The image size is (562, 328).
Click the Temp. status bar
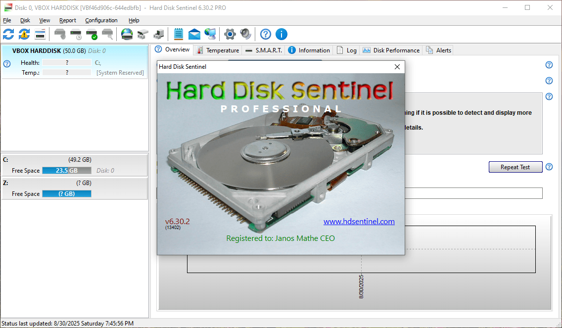tap(67, 72)
